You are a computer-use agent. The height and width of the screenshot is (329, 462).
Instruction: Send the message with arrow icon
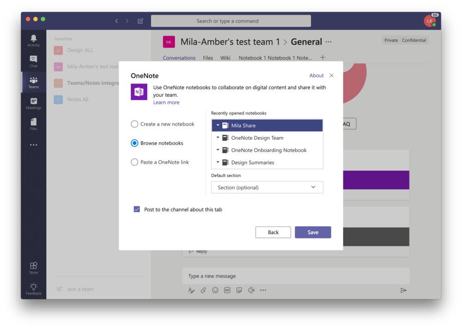point(403,290)
